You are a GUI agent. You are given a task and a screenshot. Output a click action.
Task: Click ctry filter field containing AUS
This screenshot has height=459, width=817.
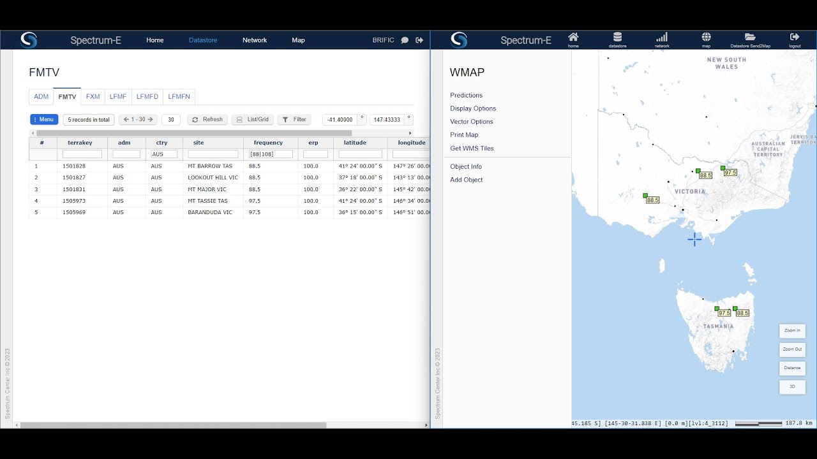click(164, 154)
